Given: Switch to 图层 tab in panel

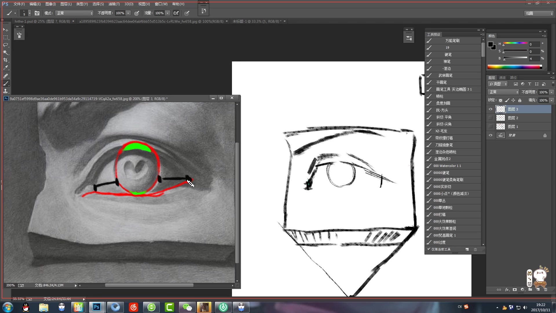Looking at the screenshot, I should click(492, 77).
